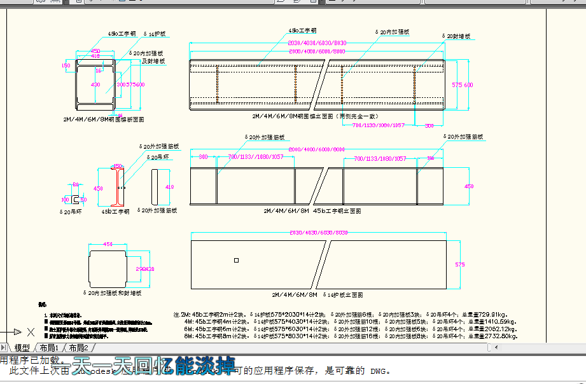Screen dimensions: 586x384
Task: Click the horizontal scrollbar track
Action: point(543,347)
